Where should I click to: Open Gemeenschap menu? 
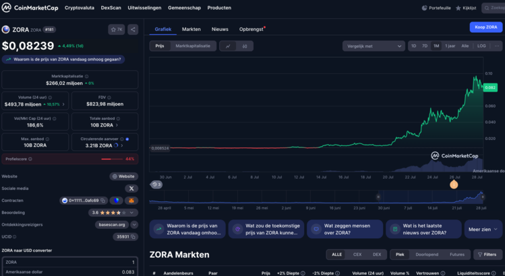(x=184, y=7)
